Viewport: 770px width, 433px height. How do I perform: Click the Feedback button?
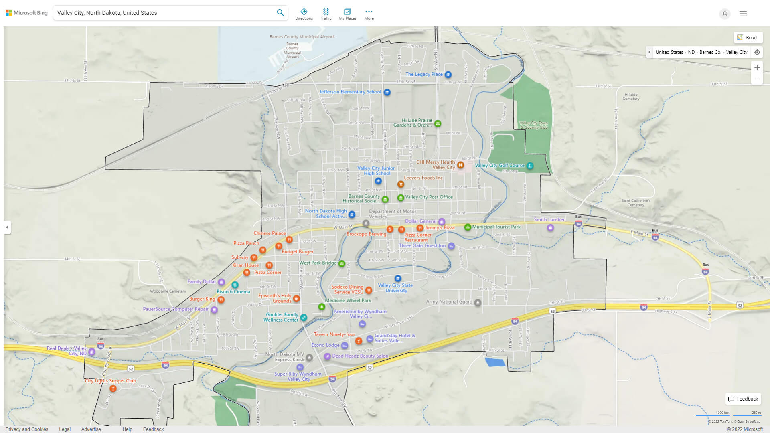tap(743, 399)
